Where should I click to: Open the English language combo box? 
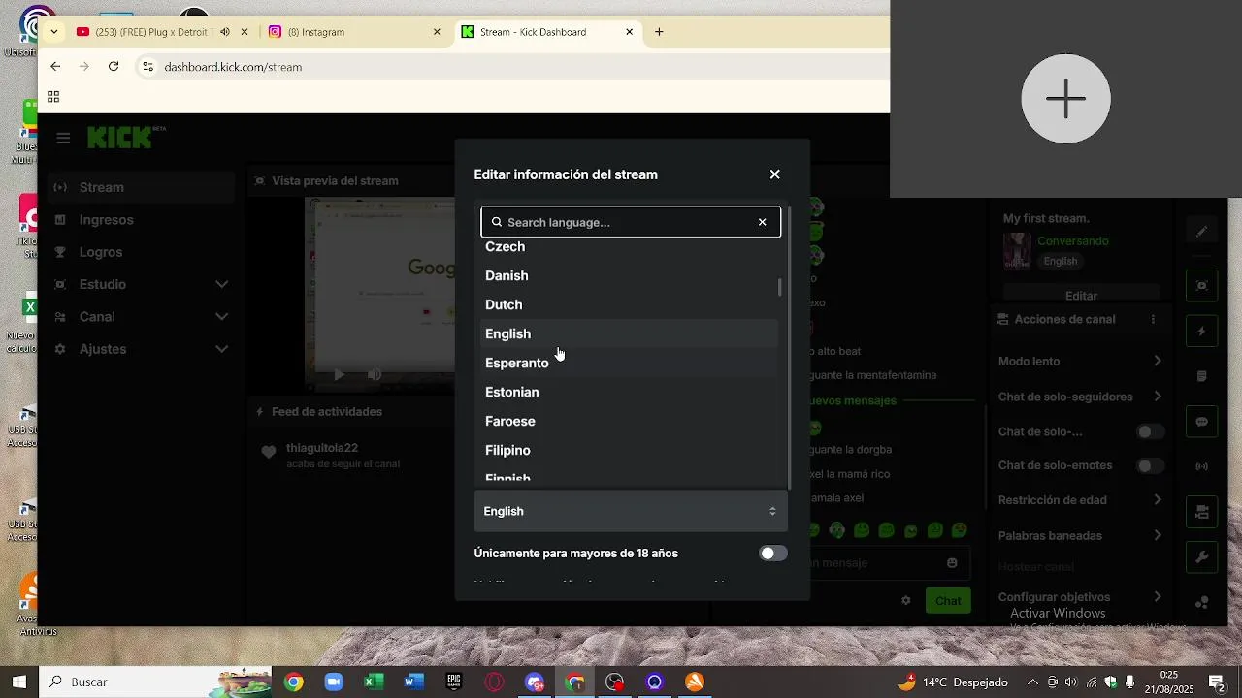(x=631, y=511)
